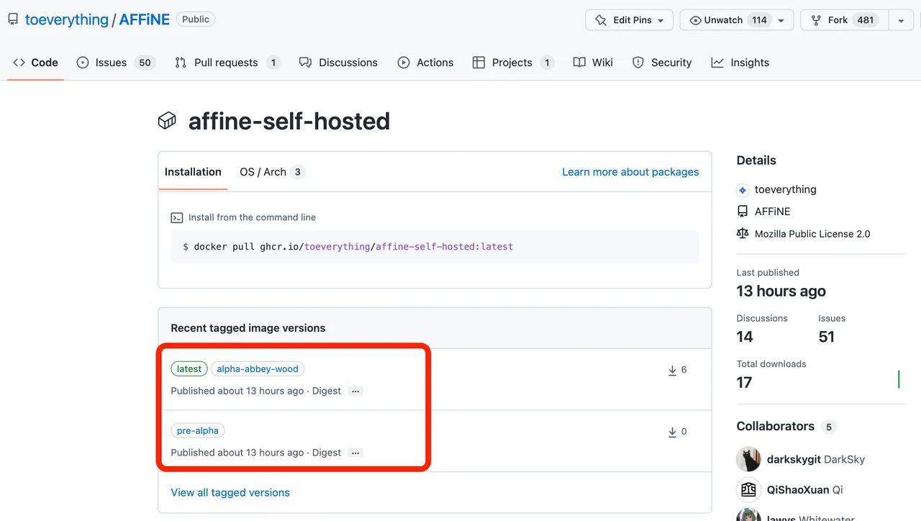
Task: Click the pin icon in Edit Pins
Action: [x=601, y=20]
